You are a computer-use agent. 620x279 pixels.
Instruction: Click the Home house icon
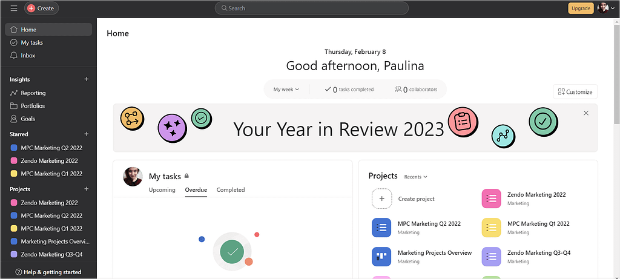[14, 30]
